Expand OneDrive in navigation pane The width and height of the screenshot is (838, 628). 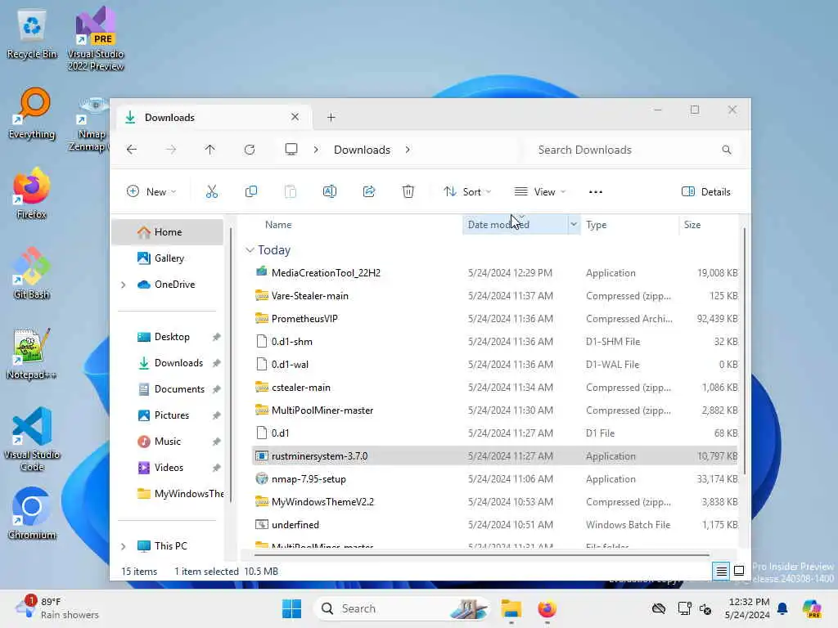(x=124, y=285)
